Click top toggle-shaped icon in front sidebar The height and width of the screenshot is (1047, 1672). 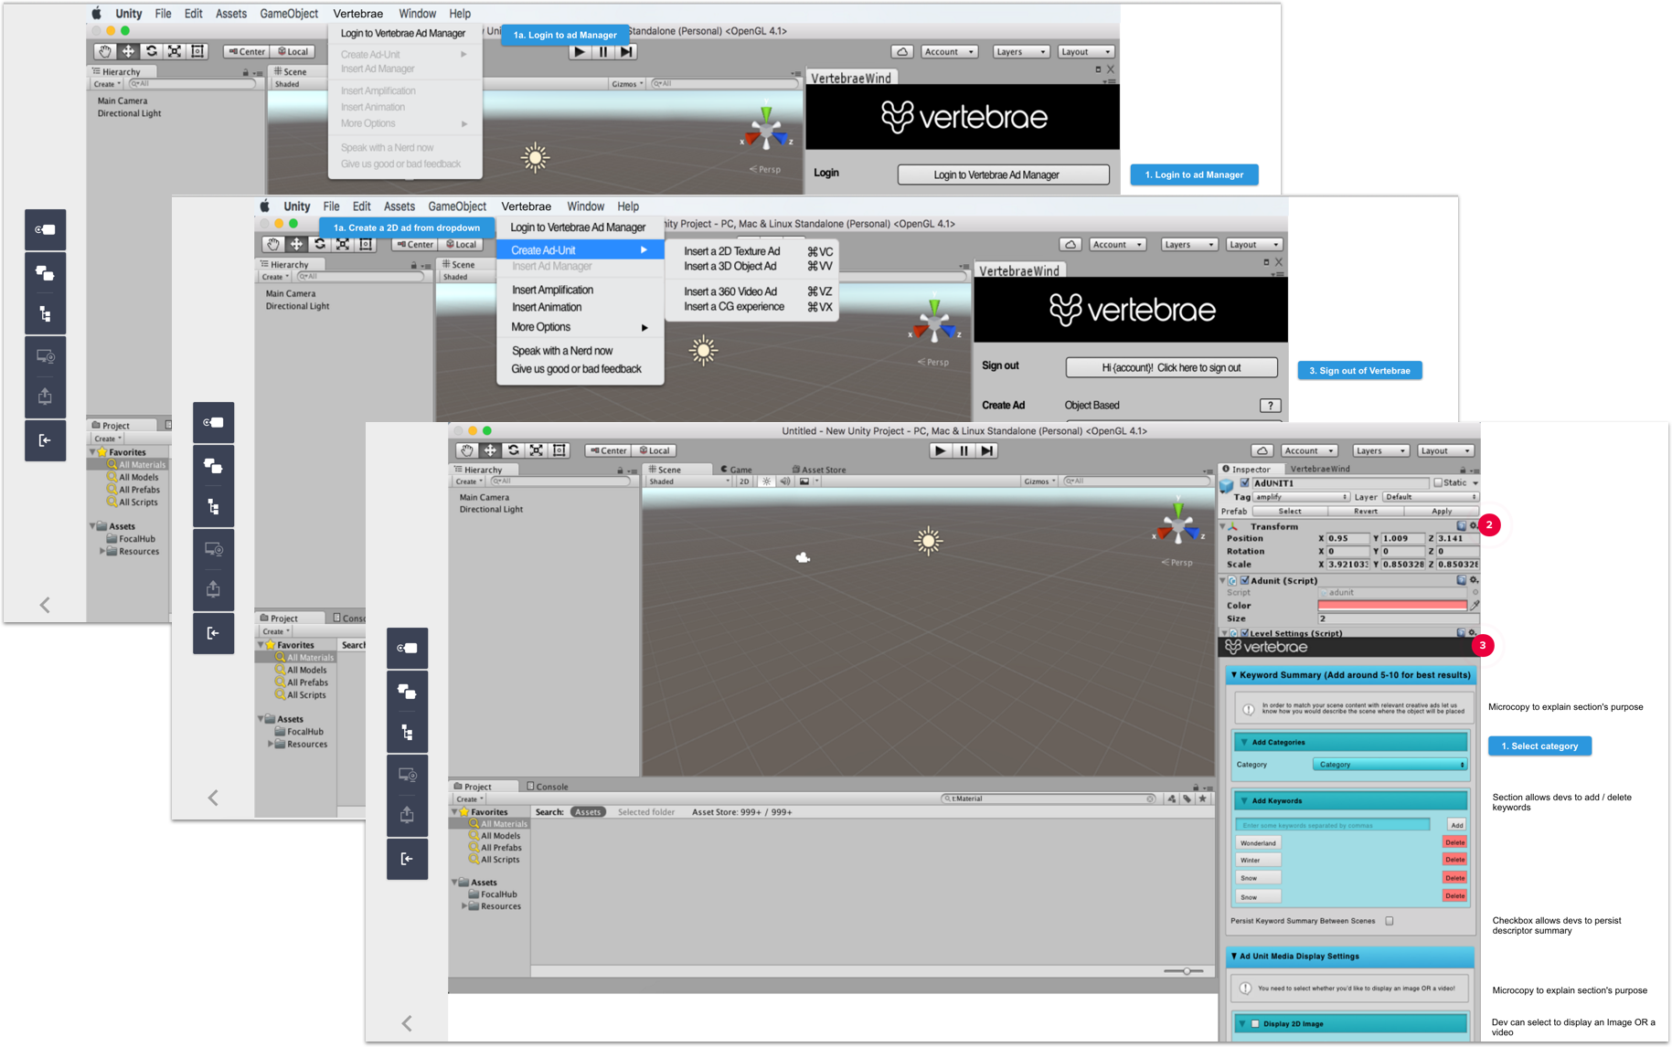(x=407, y=648)
